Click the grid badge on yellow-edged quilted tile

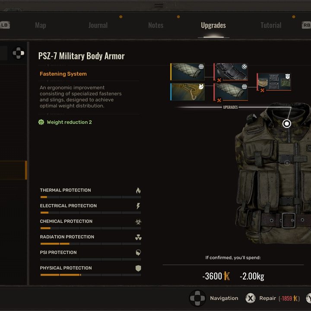201,67
